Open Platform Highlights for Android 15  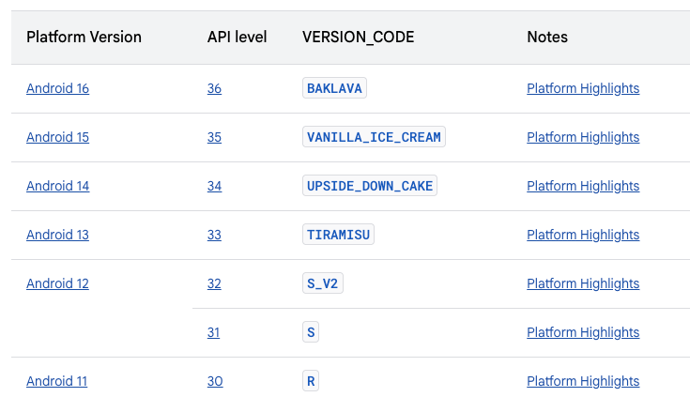click(x=583, y=137)
